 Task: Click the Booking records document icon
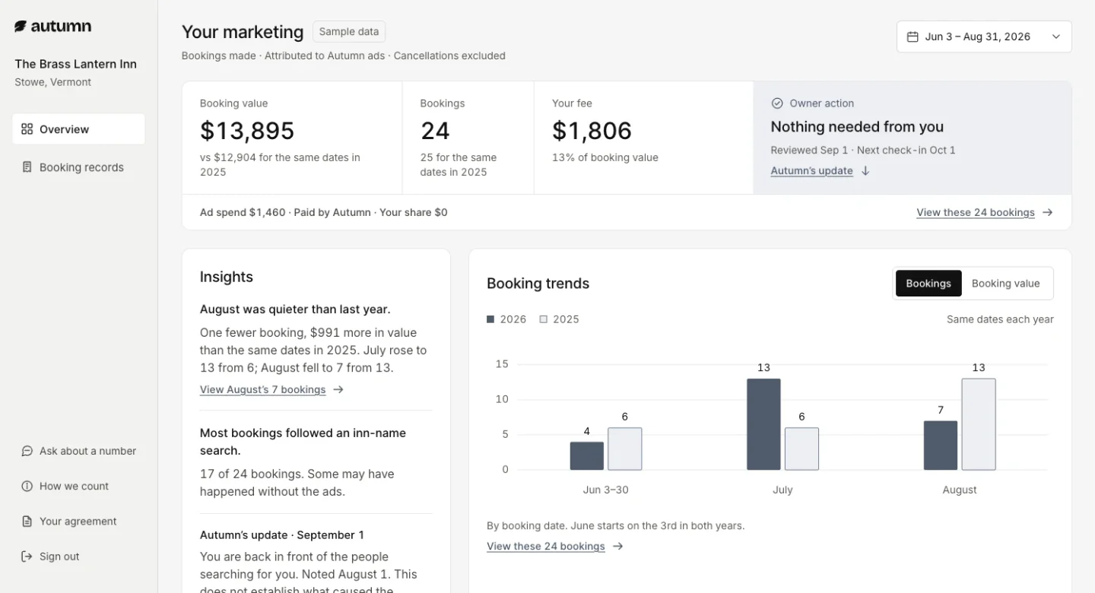(x=27, y=167)
